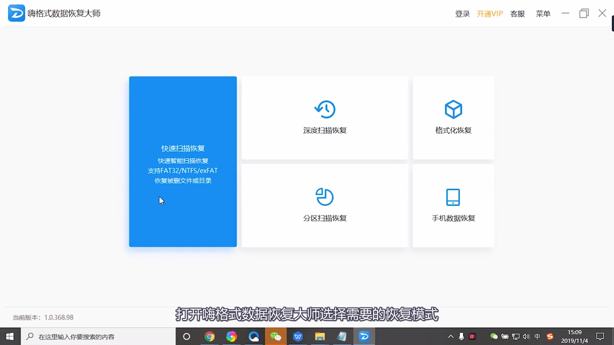This screenshot has height=345, width=614.
Task: Open the colorful swirl browser taskbar icon
Action: [232, 336]
